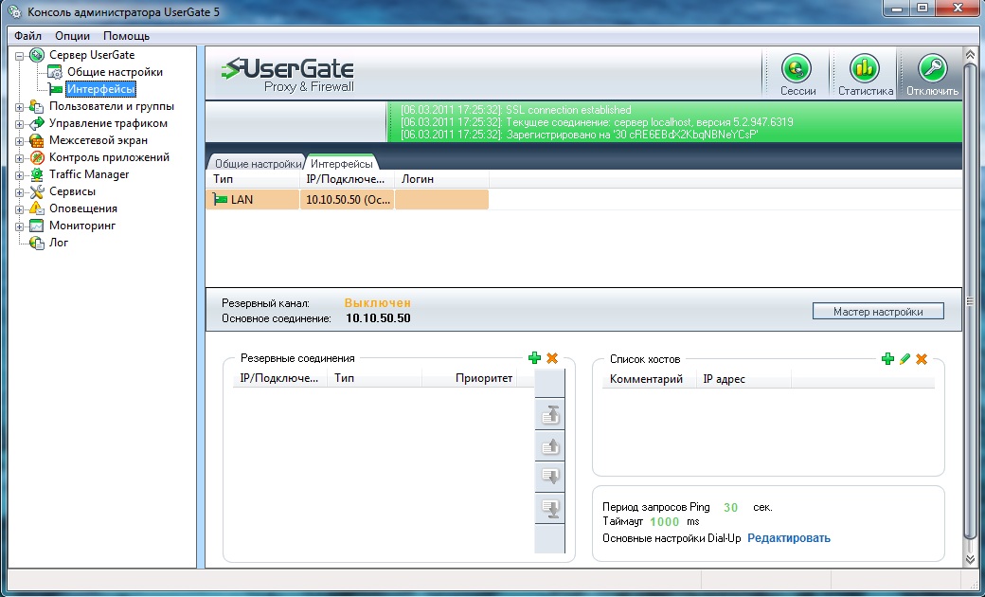Click the Мастер настройки button

coord(878,312)
